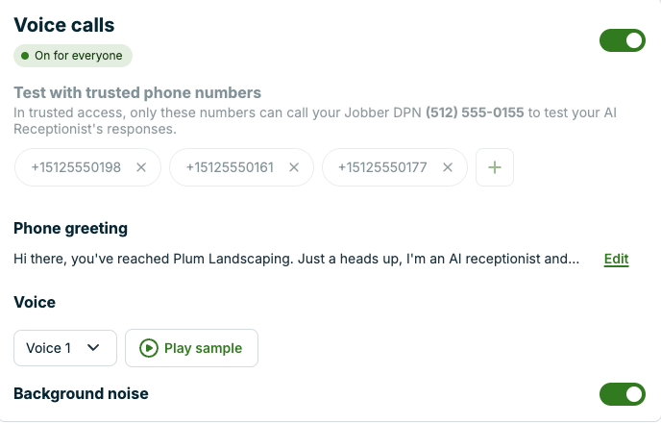
Task: Turn off the Voice calls toggle
Action: [x=623, y=40]
